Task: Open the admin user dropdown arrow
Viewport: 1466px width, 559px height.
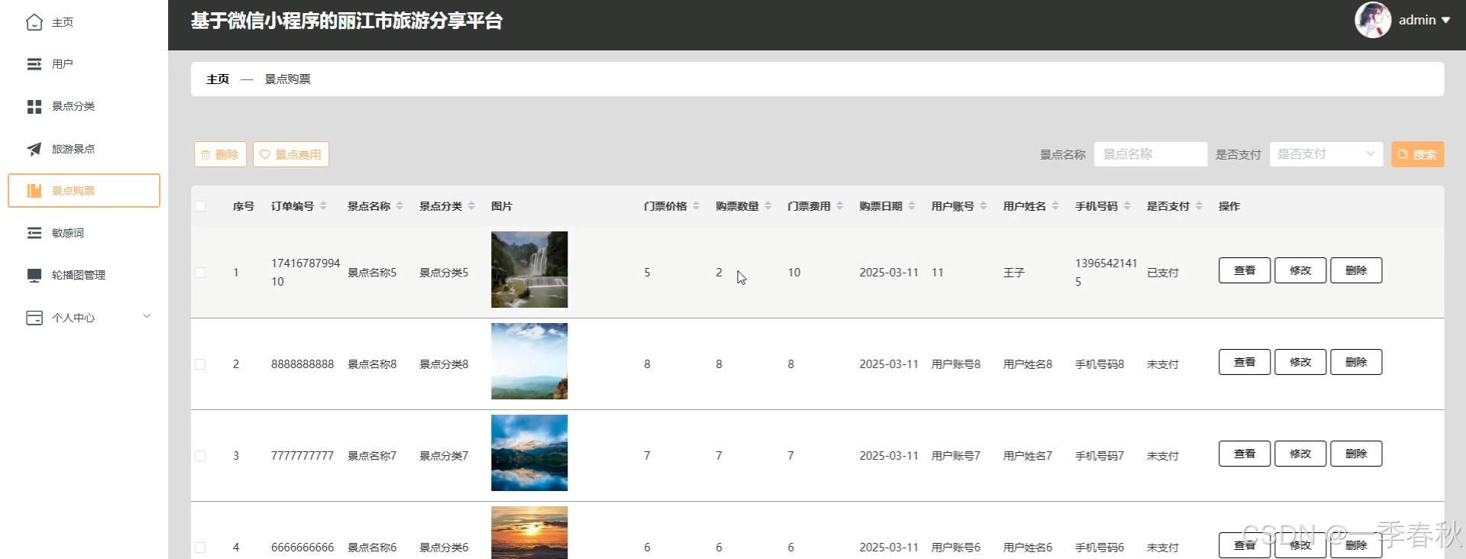Action: [1445, 21]
